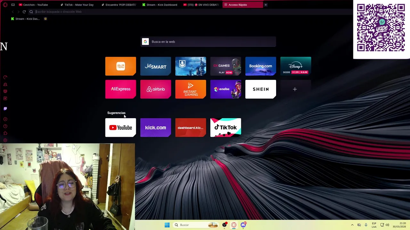Open a new tab with plus button
The width and height of the screenshot is (410, 230).
point(266,5)
